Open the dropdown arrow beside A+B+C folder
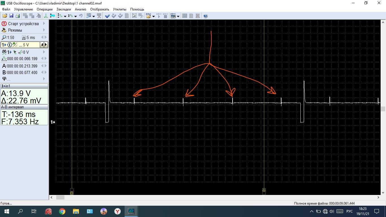 pyautogui.click(x=153, y=16)
